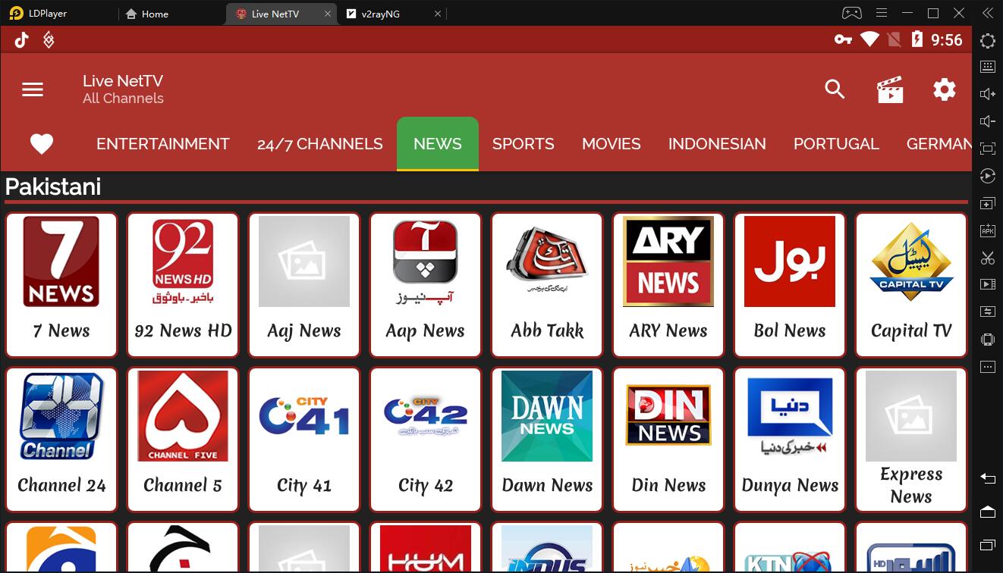Close the v2rayNG emulator tab

[x=438, y=14]
